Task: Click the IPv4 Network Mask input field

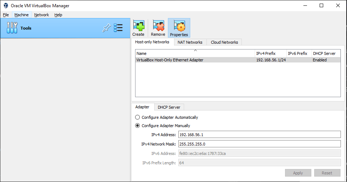Action: [x=259, y=144]
